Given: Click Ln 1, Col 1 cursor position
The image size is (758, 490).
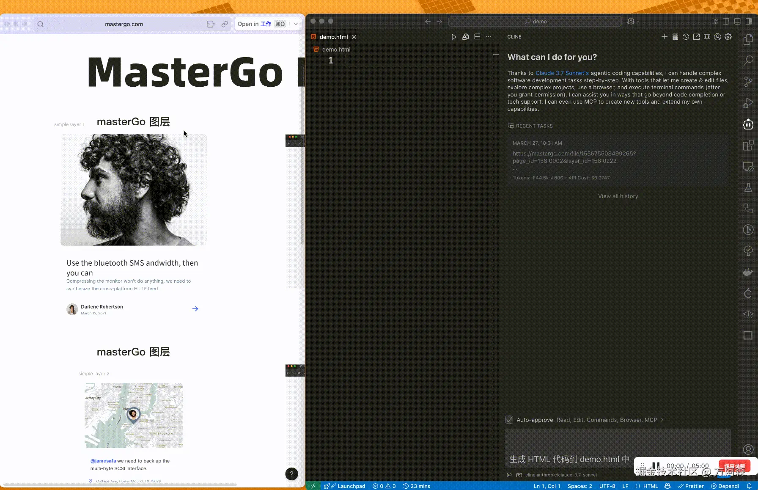Looking at the screenshot, I should [547, 486].
